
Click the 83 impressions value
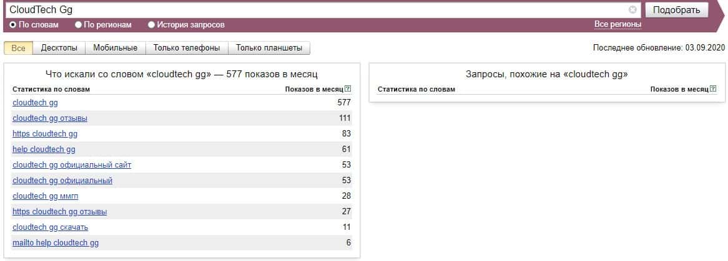click(347, 134)
